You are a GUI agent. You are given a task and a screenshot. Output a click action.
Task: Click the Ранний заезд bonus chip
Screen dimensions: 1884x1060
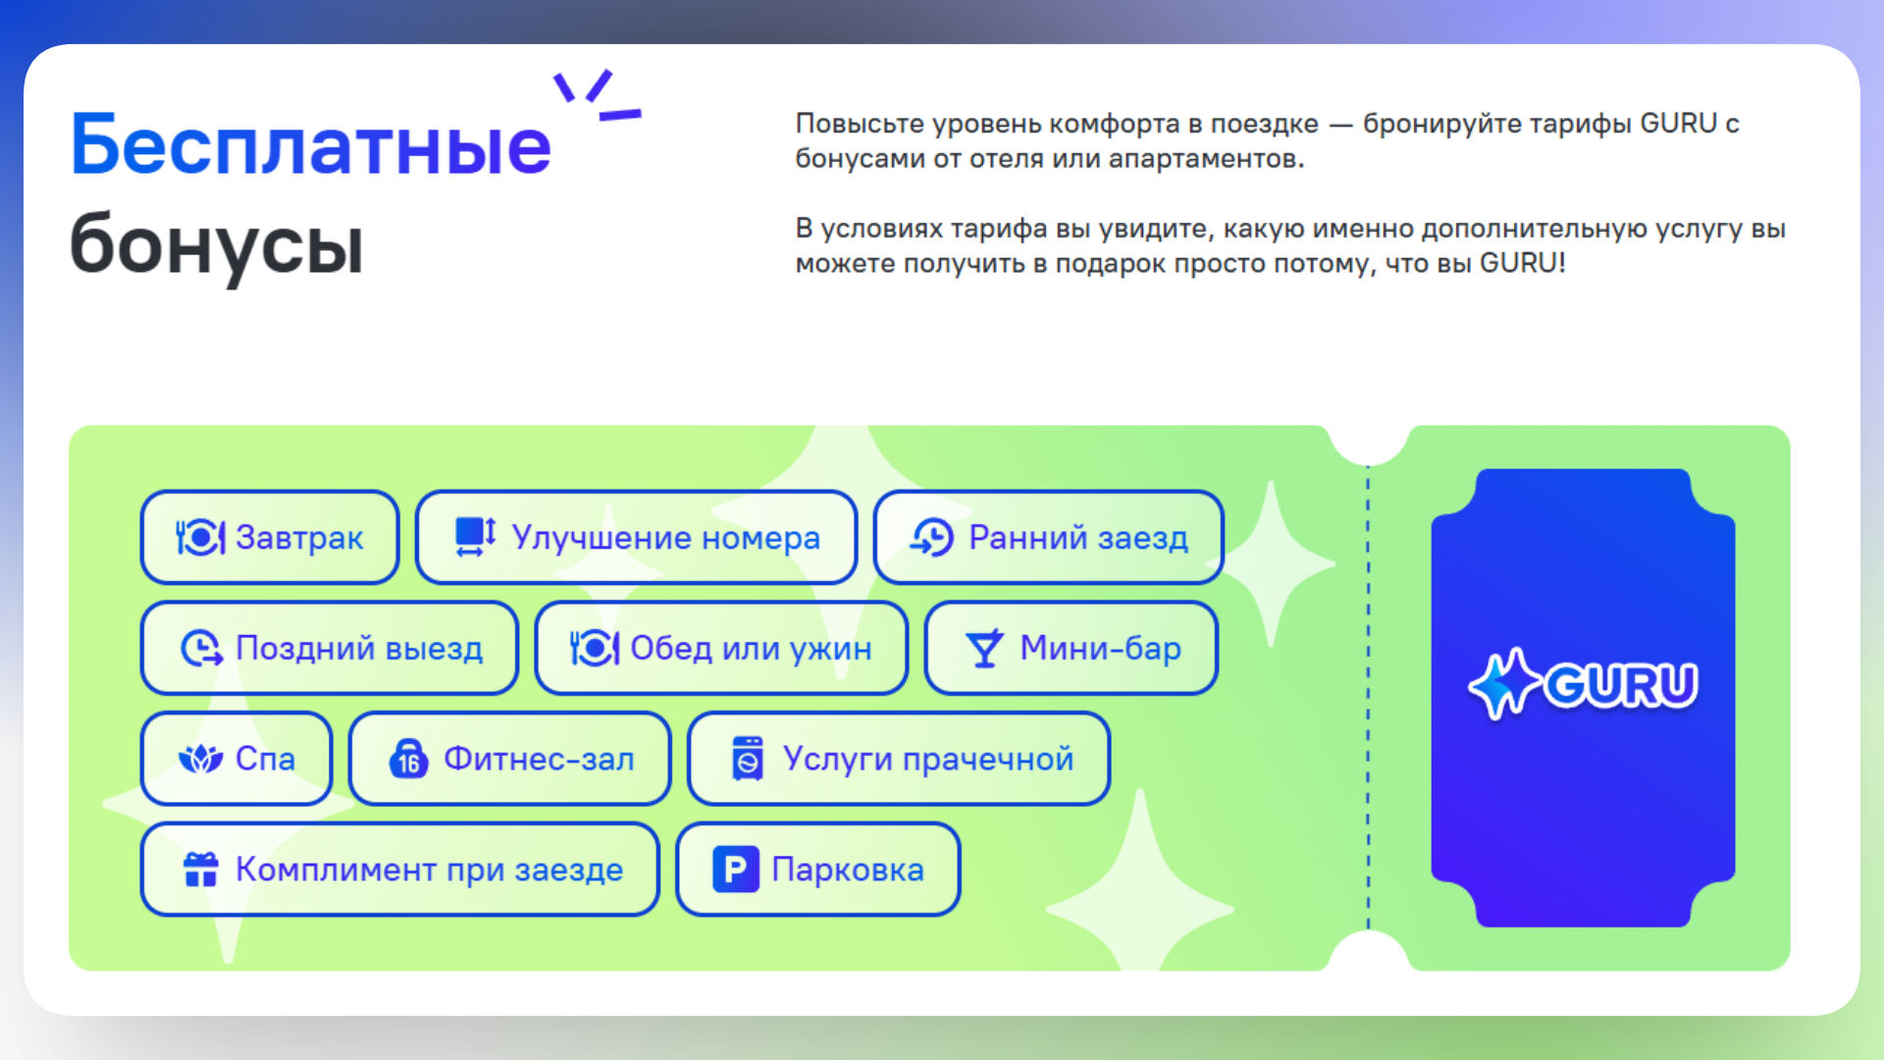click(1048, 537)
